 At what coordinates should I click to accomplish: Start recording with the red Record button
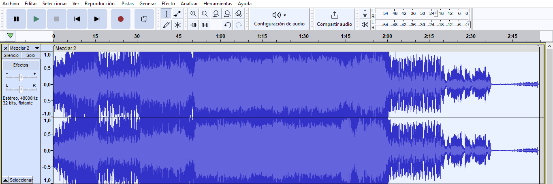click(120, 19)
